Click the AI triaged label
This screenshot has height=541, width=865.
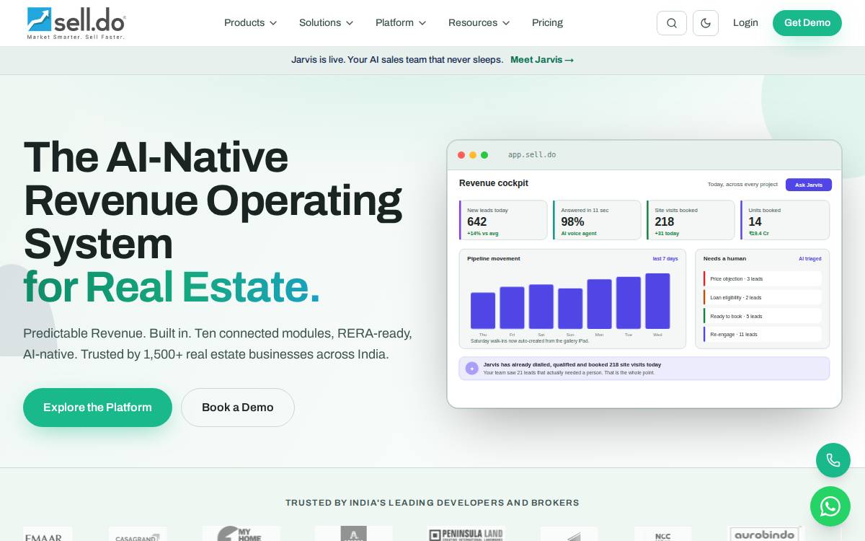pos(810,258)
